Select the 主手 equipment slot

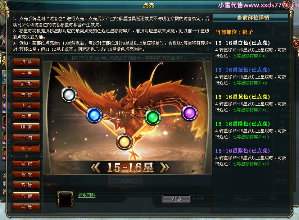(26, 73)
